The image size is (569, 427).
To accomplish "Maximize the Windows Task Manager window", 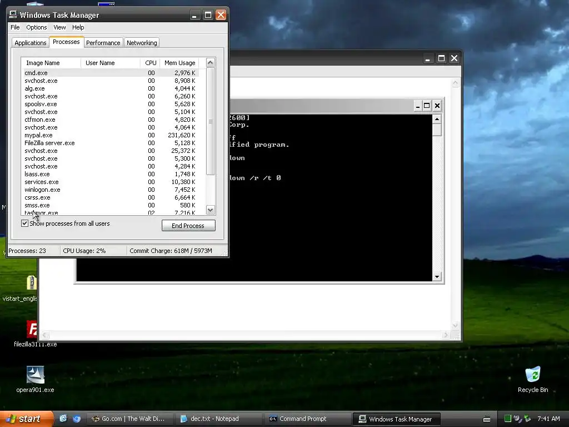I will coord(208,15).
